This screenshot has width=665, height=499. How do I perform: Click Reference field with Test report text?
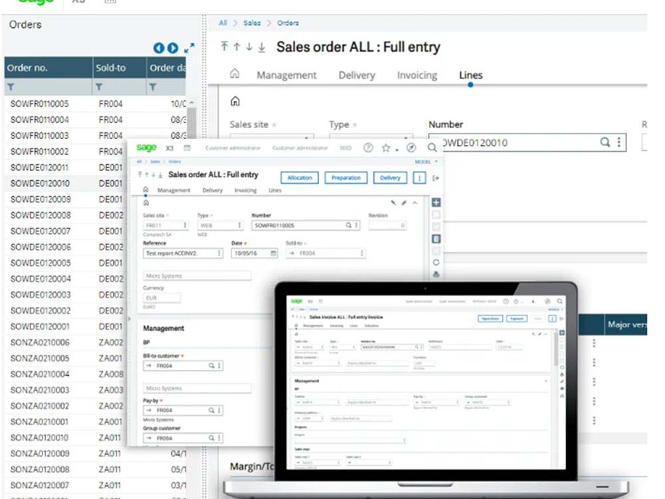[183, 253]
